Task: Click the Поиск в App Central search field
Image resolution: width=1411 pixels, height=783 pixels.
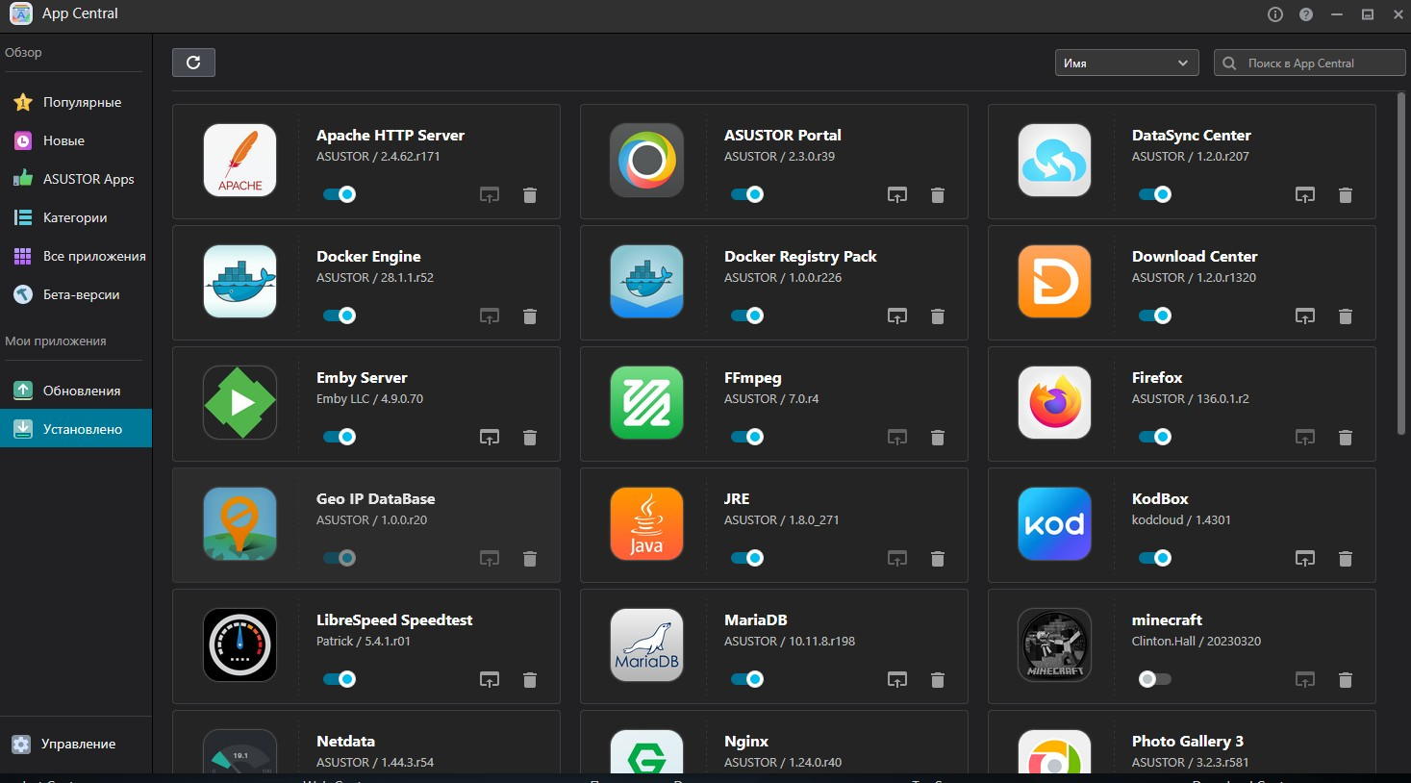Action: [1310, 63]
